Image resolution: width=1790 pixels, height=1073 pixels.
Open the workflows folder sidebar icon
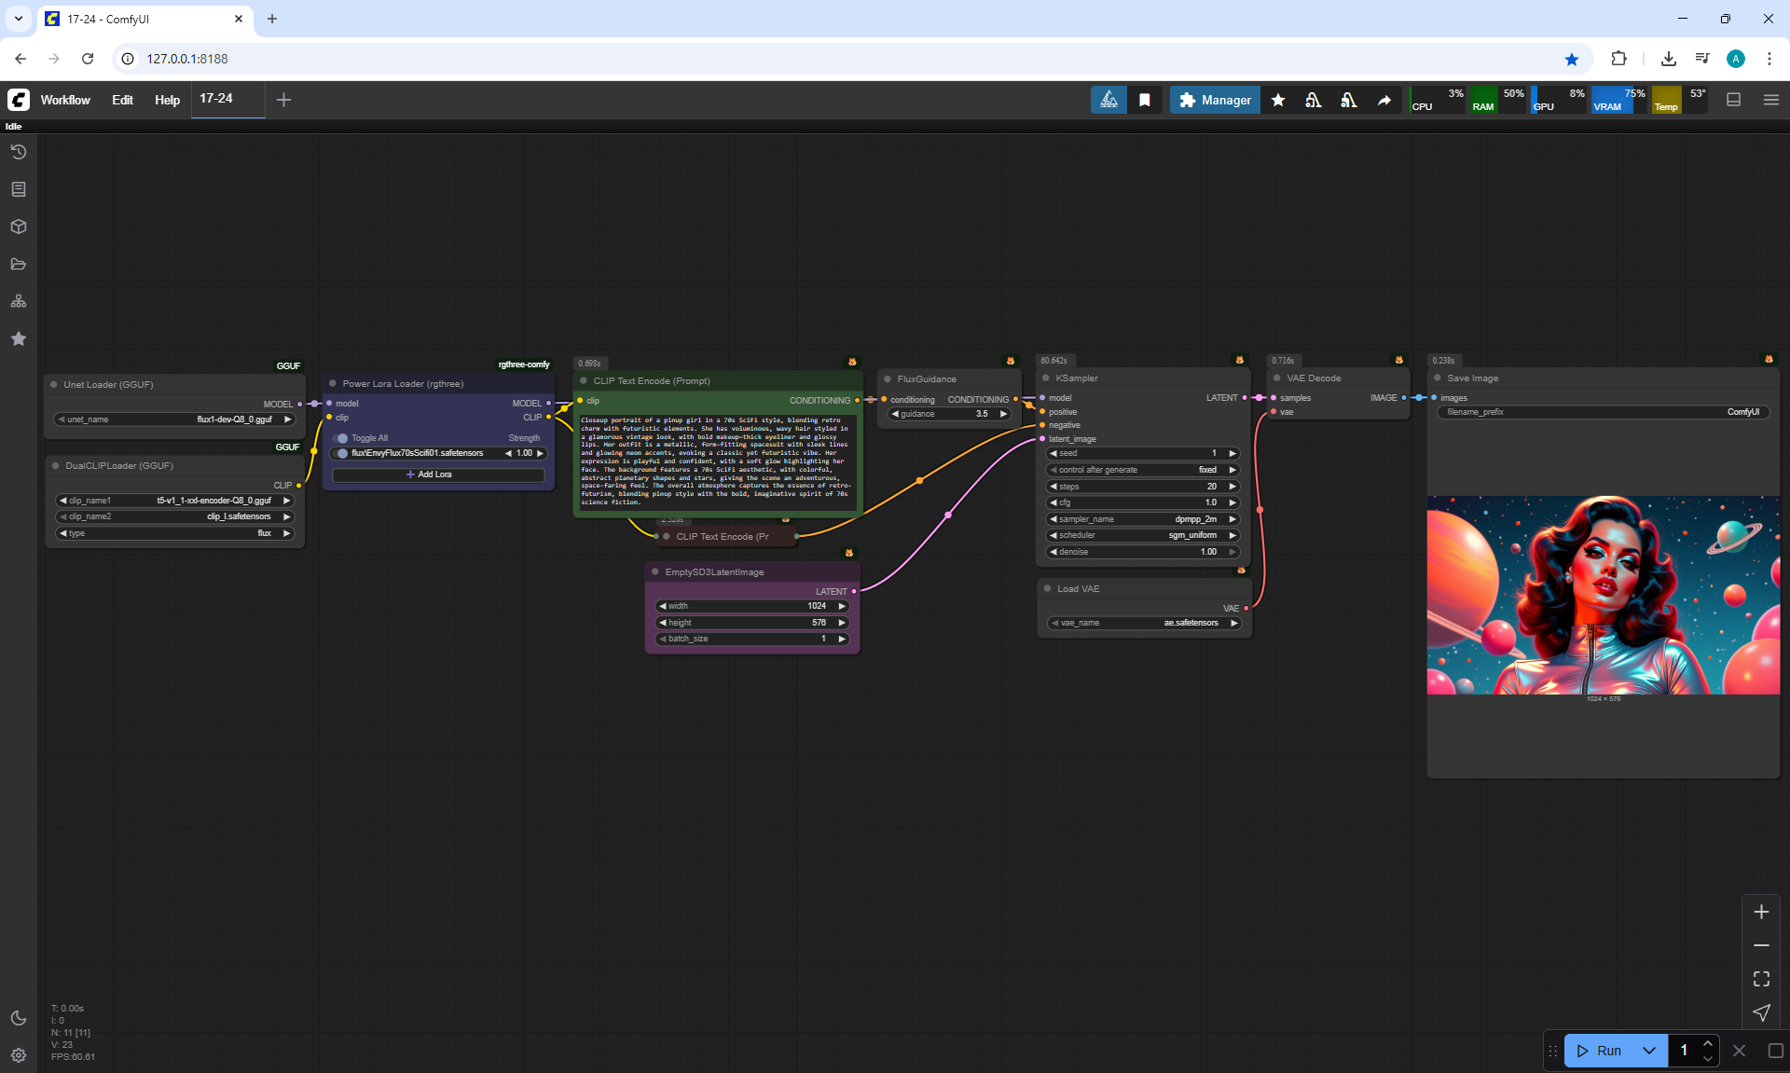pyautogui.click(x=19, y=264)
